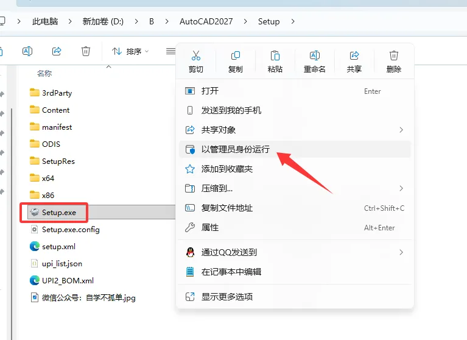
Task: Click the Notepad icon beside 在记事本中编辑
Action: click(x=190, y=272)
